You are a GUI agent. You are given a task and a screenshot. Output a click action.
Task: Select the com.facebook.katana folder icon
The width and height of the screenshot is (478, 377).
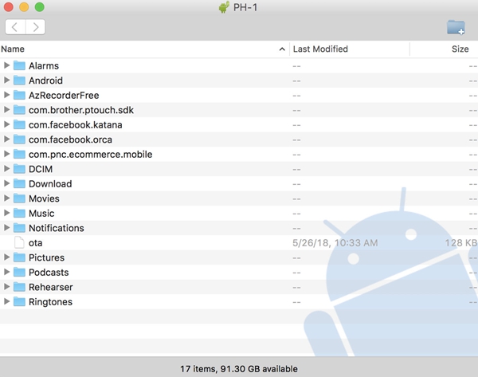pos(19,124)
